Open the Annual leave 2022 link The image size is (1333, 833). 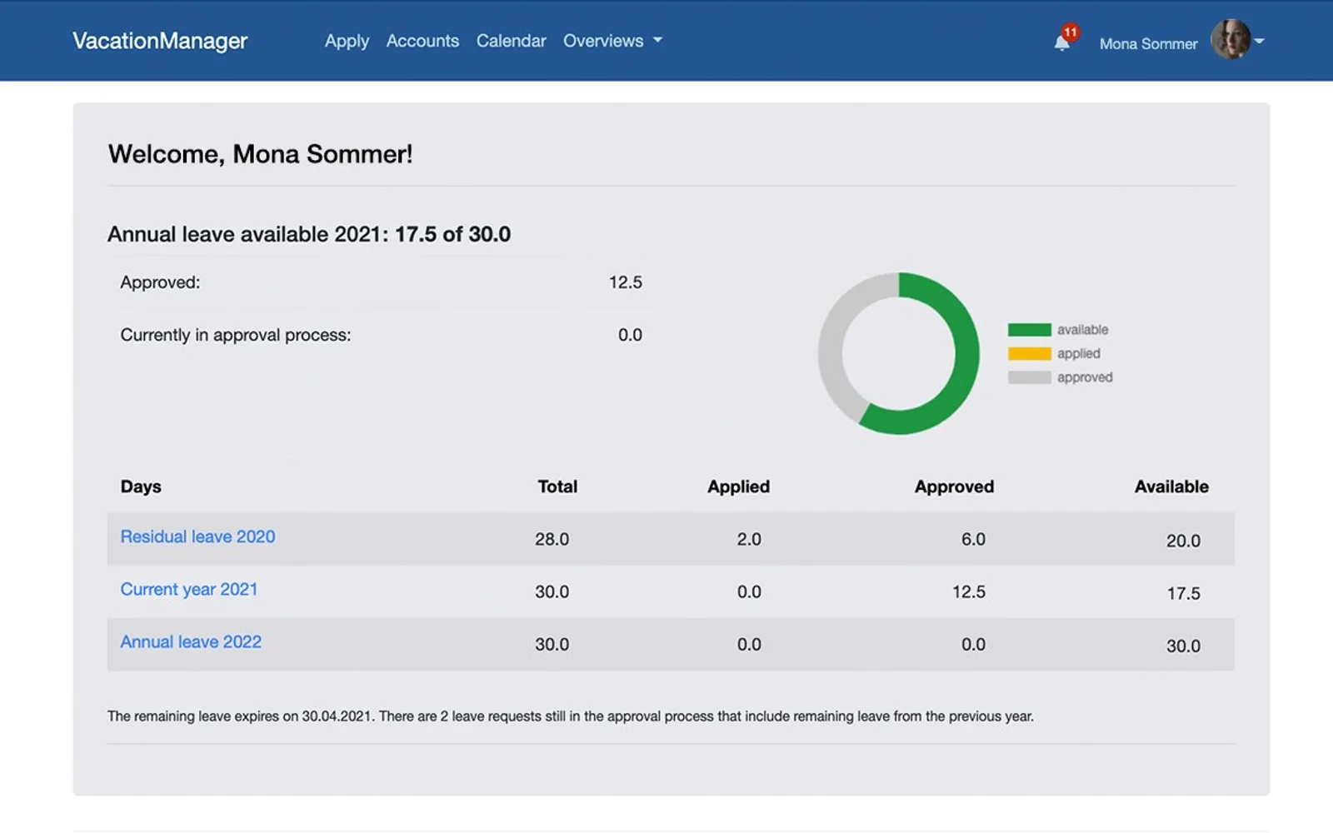191,641
